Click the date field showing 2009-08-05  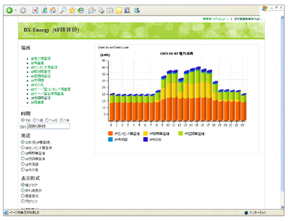(x=48, y=126)
